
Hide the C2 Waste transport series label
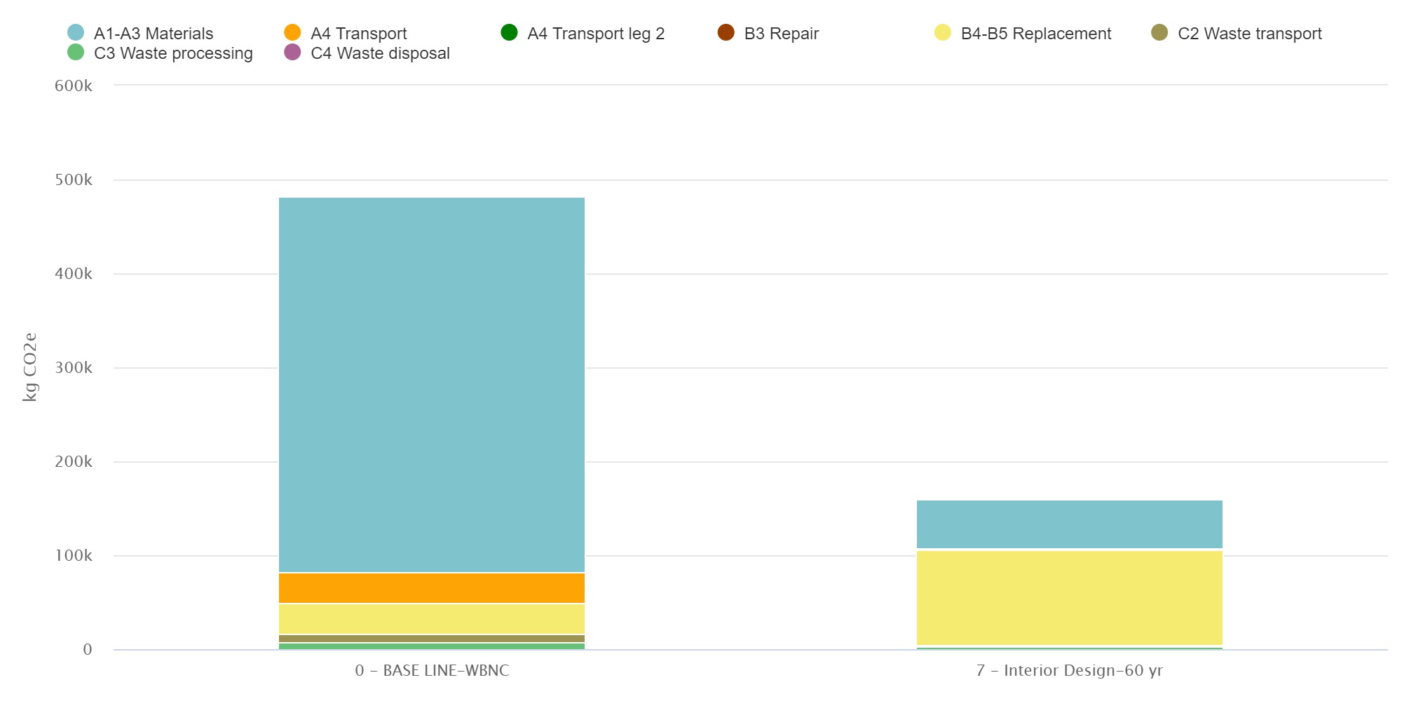pos(1249,34)
